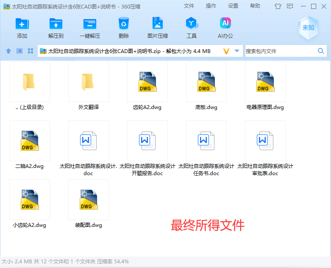The height and width of the screenshot is (268, 331).
Task: Go up one level with the up arrow icon
Action: coord(8,51)
